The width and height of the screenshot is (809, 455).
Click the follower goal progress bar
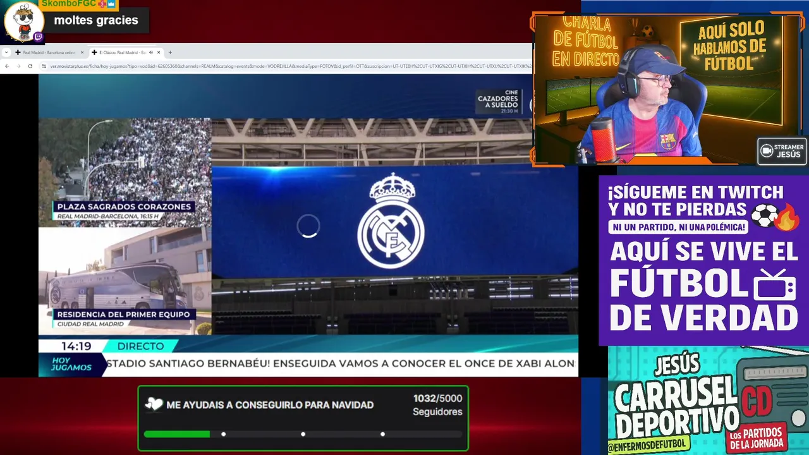point(303,434)
